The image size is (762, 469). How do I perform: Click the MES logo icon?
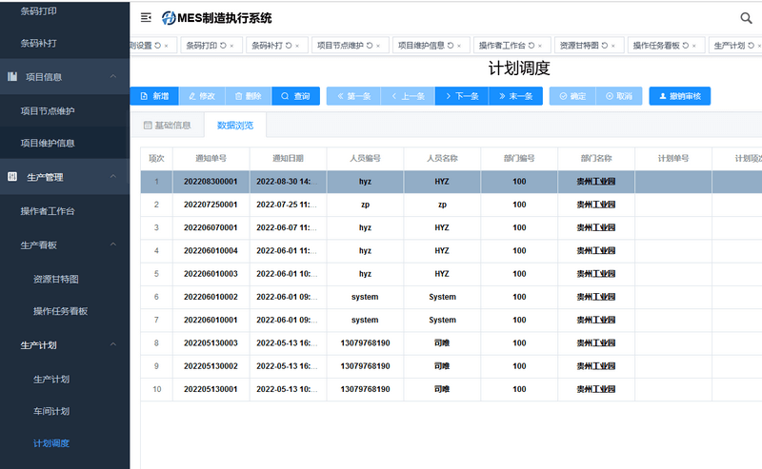[x=169, y=18]
